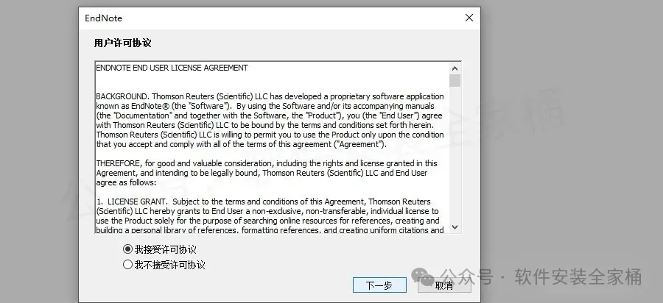Click the text '1. LICENSE GRANT.'
Image resolution: width=663 pixels, height=303 pixels.
(x=132, y=202)
